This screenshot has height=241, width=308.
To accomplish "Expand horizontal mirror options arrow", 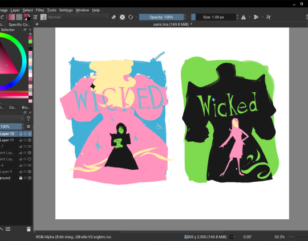I will tap(250, 17).
